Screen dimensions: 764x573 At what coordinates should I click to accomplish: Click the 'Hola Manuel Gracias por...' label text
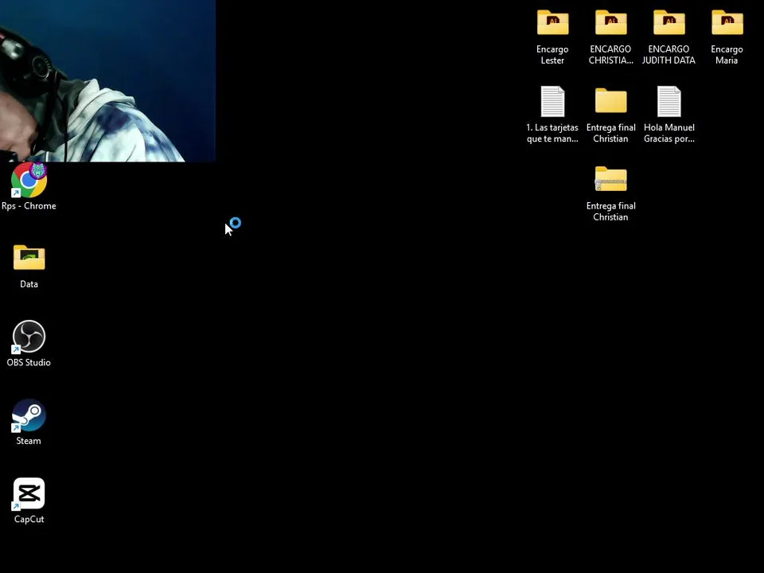[x=669, y=133]
